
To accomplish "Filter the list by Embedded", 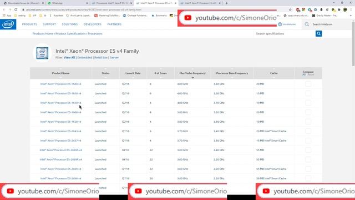I will (x=85, y=58).
